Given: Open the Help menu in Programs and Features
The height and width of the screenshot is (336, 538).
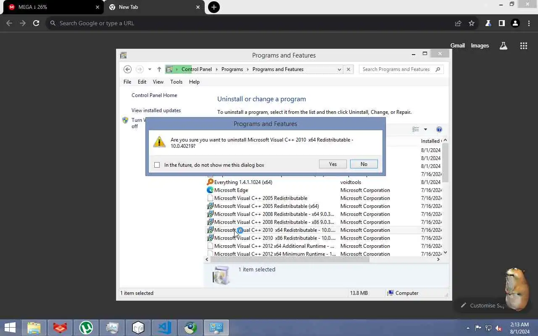Looking at the screenshot, I should coord(194,82).
